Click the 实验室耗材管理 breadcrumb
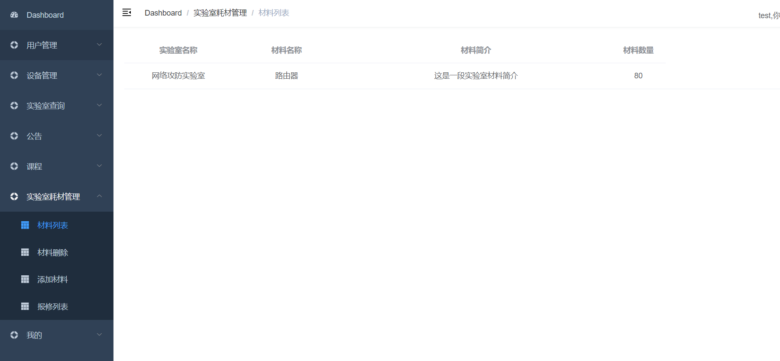 pos(220,13)
